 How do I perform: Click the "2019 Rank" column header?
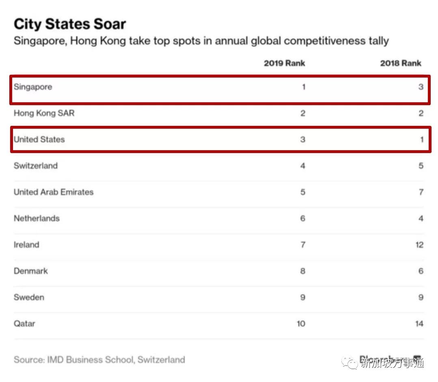(x=284, y=63)
